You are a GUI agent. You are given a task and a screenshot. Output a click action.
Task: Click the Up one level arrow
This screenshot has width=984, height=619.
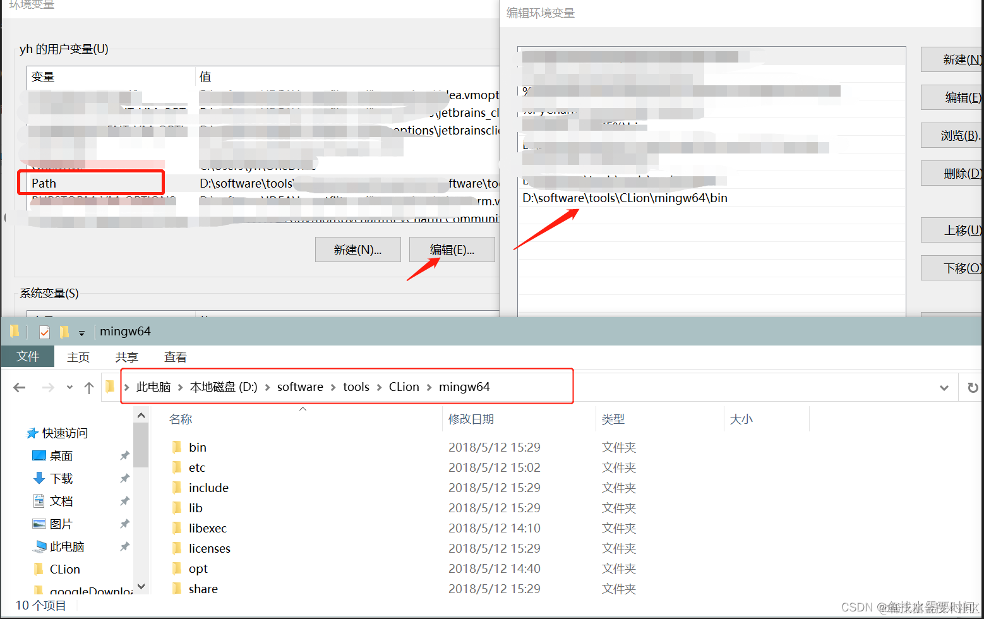coord(89,387)
